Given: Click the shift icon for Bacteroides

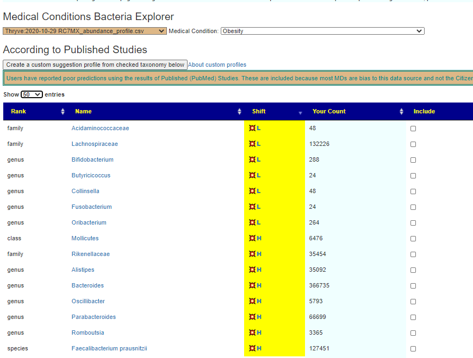Looking at the screenshot, I should coord(252,286).
